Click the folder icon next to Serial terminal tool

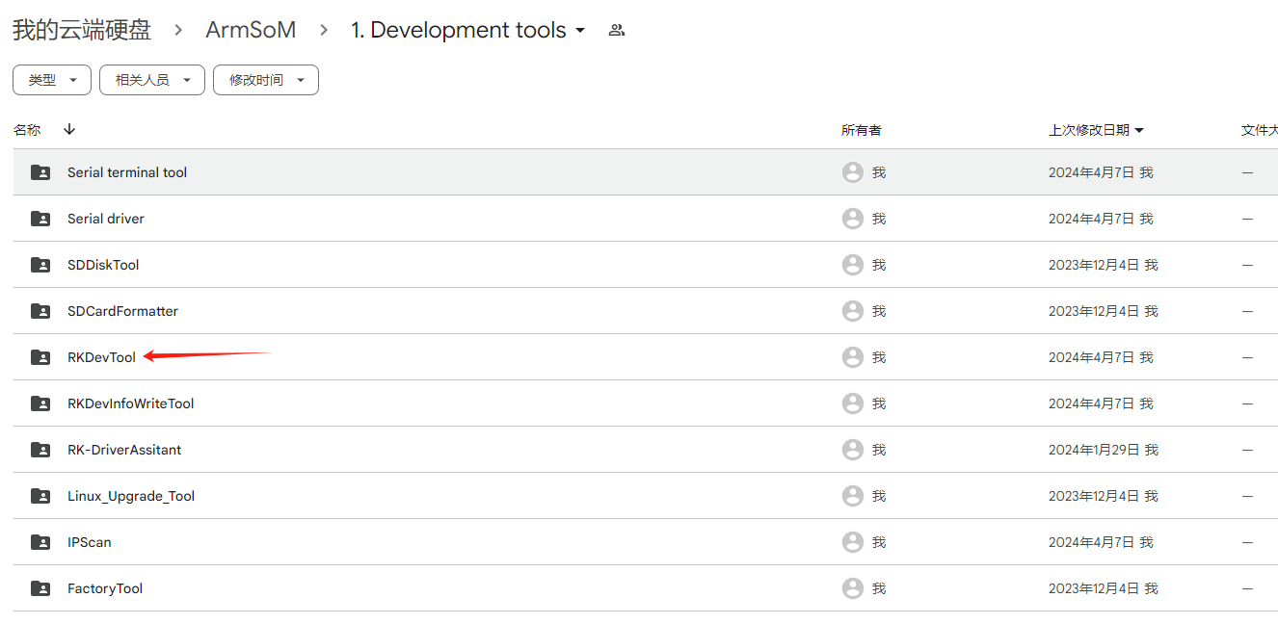[40, 171]
